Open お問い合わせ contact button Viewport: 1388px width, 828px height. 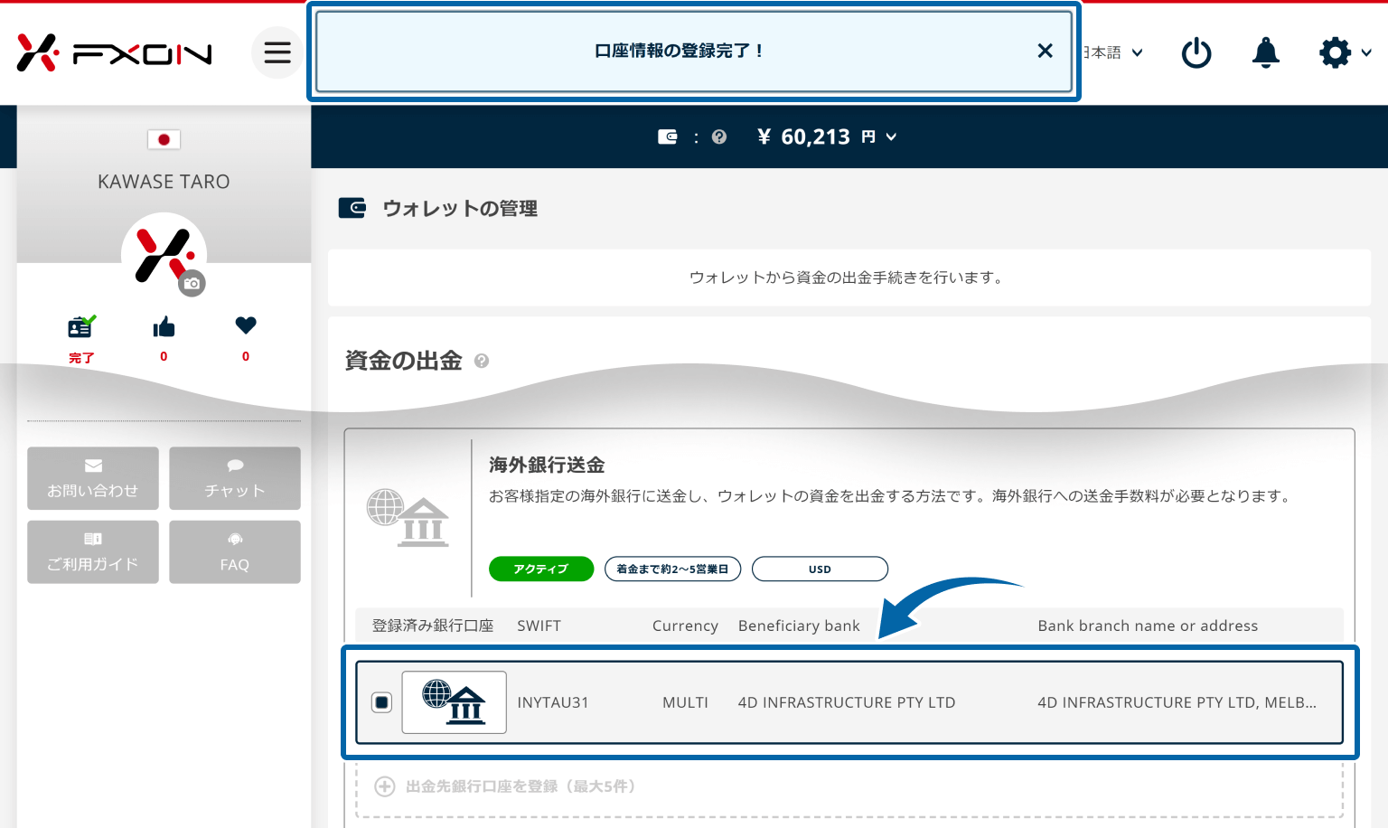coord(93,478)
